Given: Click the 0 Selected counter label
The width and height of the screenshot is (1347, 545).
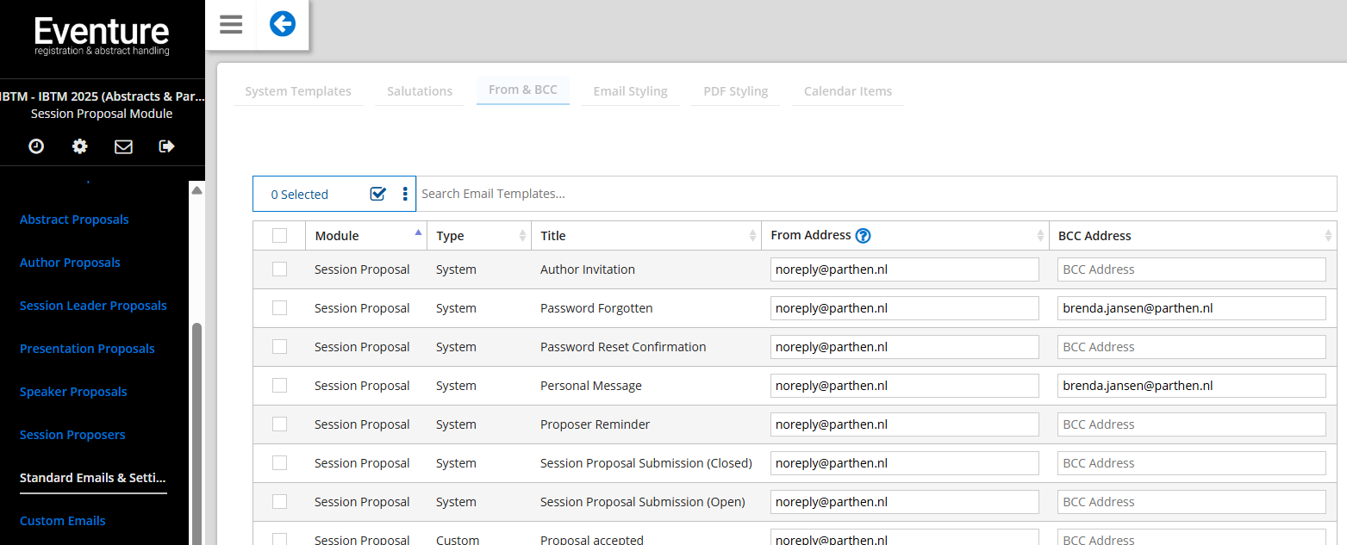Looking at the screenshot, I should [x=299, y=195].
